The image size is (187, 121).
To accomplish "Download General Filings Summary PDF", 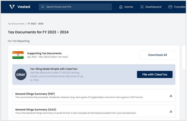I will 171,96.
